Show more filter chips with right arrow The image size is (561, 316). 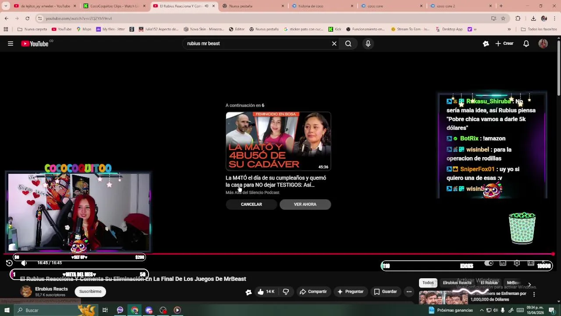529,284
